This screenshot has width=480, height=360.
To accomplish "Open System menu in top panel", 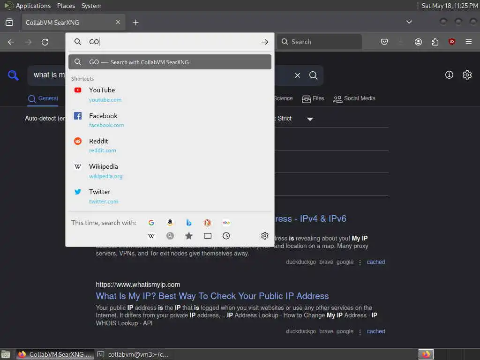I will tap(91, 6).
